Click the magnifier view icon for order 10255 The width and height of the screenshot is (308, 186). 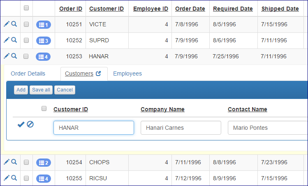(14, 178)
